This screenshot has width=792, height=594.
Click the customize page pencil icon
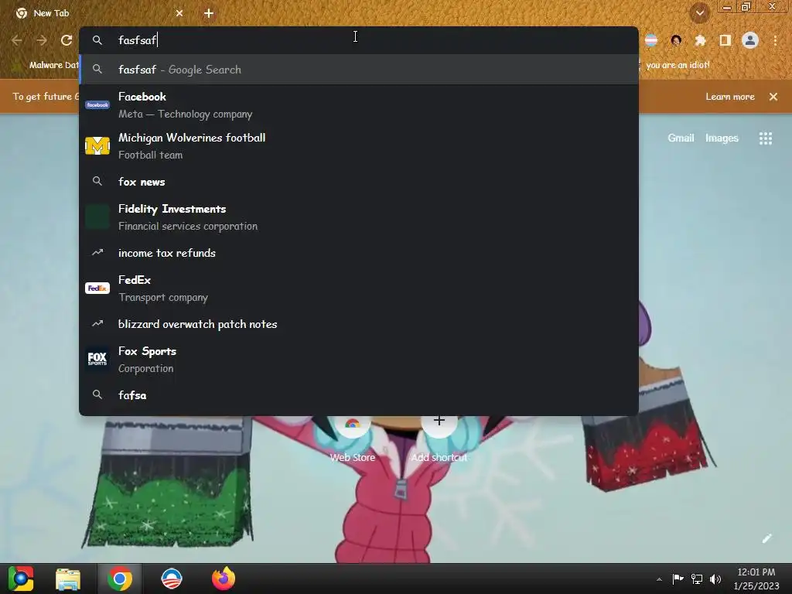coord(766,538)
